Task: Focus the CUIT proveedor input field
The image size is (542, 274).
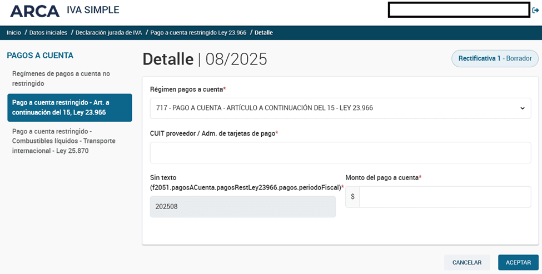Action: tap(340, 153)
